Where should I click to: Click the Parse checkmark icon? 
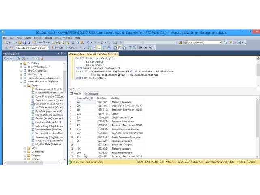tap(85, 48)
